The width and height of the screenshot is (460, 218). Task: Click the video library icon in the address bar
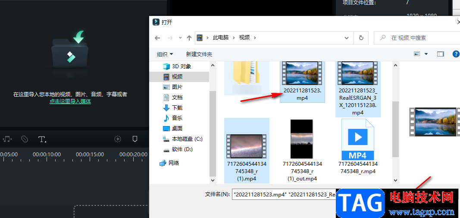[200, 38]
